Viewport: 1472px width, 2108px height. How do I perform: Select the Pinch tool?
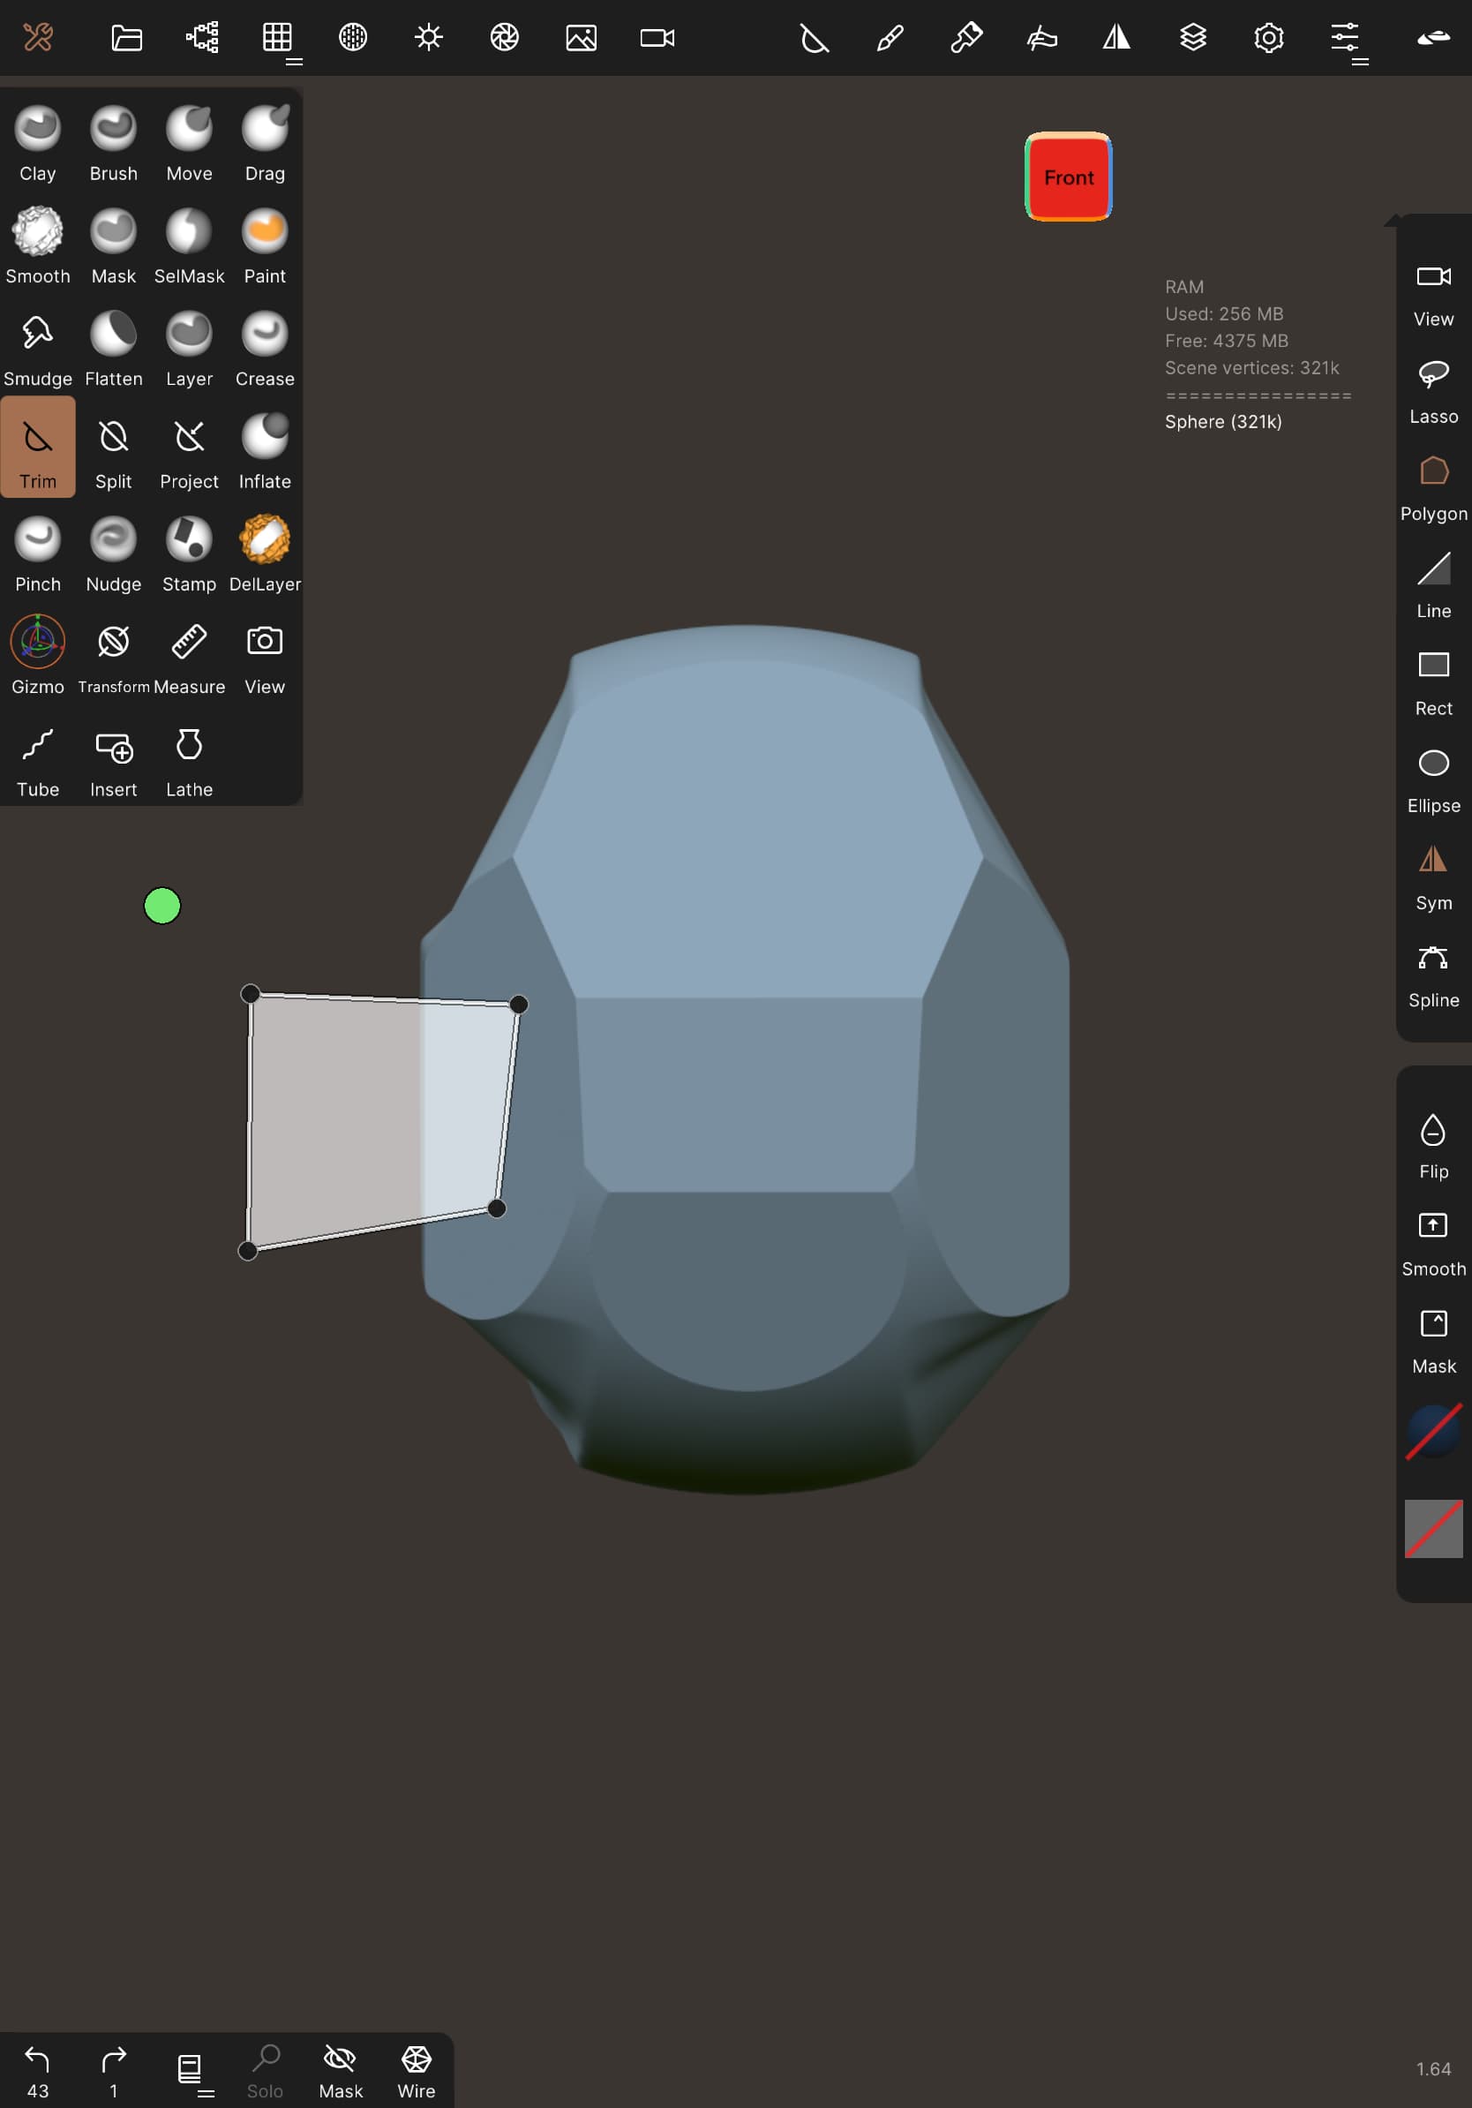pos(38,554)
